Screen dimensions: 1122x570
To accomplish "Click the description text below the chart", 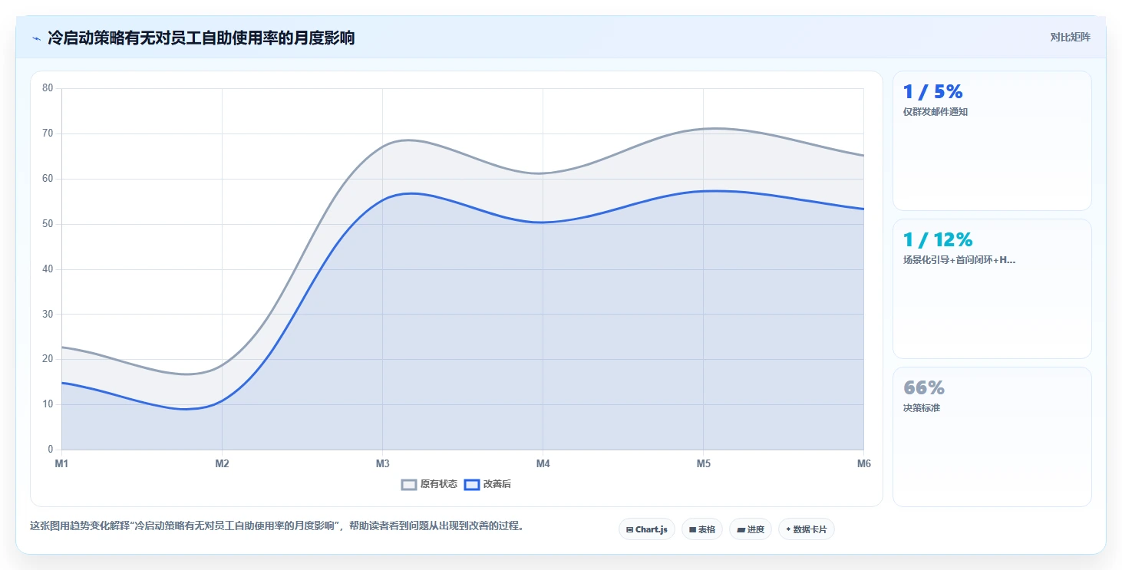I will (277, 526).
